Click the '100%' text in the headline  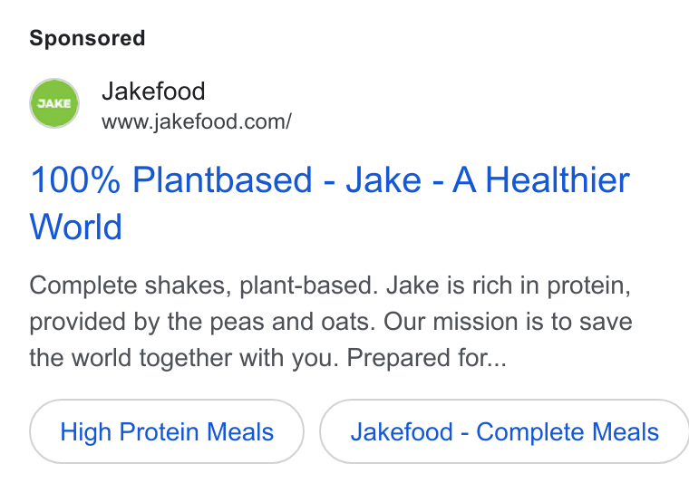tap(74, 180)
